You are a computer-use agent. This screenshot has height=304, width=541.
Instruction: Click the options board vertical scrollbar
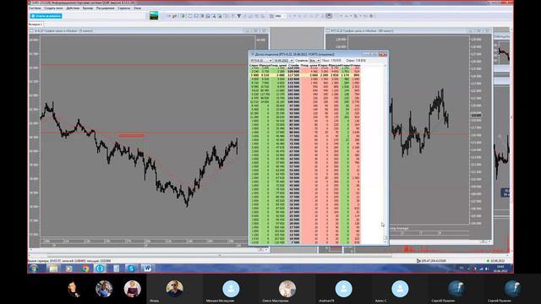385,154
